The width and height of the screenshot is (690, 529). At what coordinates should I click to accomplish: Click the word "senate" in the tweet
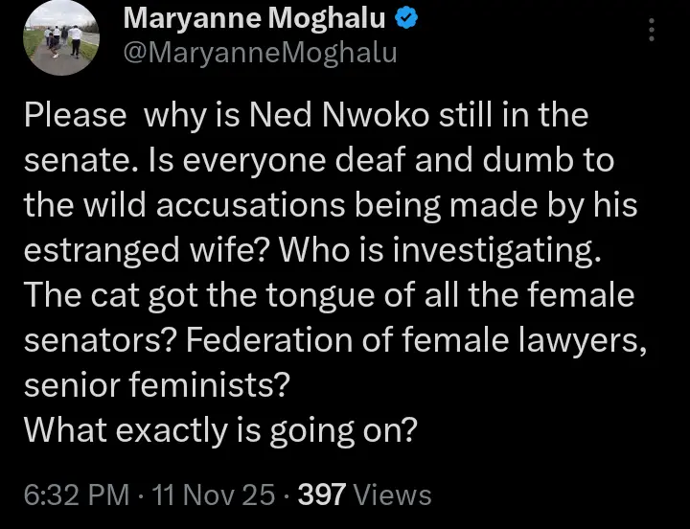(x=78, y=159)
